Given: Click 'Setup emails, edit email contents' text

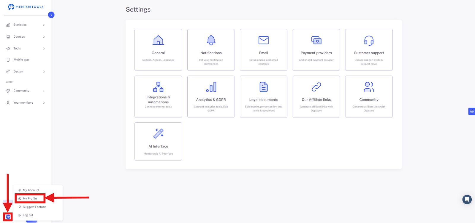Looking at the screenshot, I should (264, 62).
